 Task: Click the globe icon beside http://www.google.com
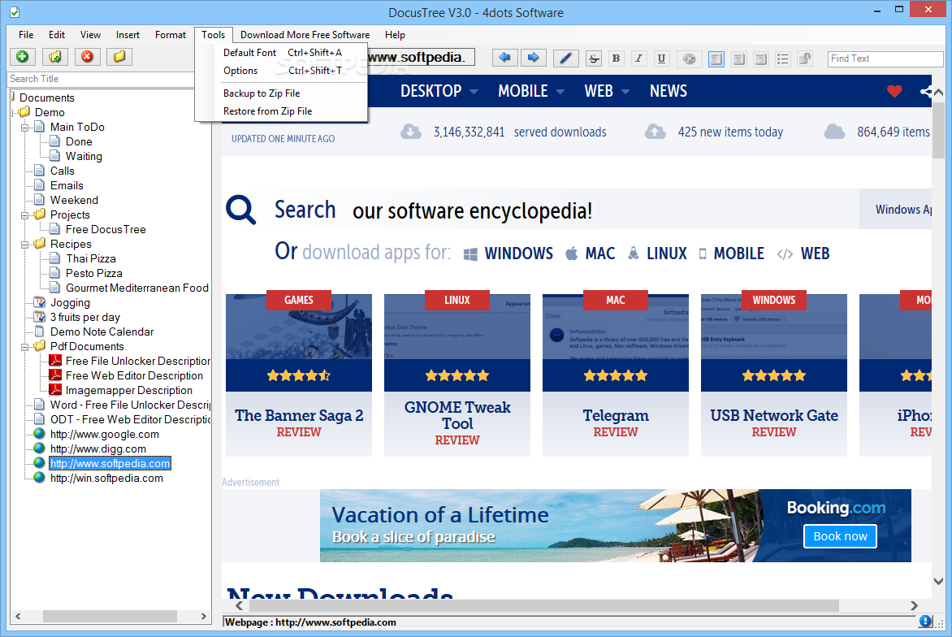[x=39, y=434]
